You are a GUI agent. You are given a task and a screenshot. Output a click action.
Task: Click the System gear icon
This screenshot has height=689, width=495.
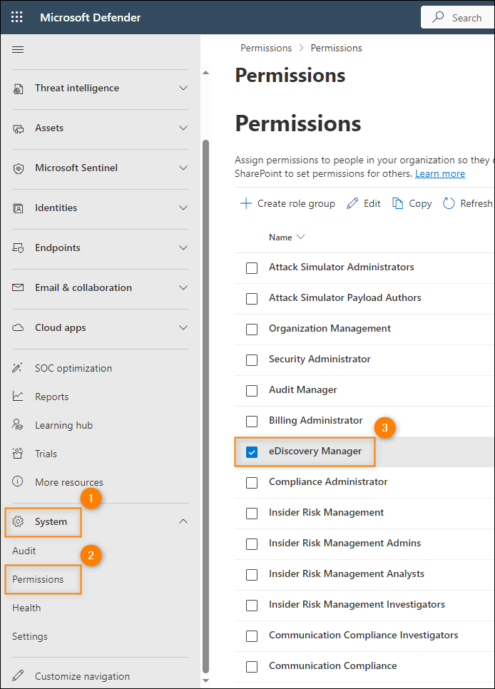(18, 521)
